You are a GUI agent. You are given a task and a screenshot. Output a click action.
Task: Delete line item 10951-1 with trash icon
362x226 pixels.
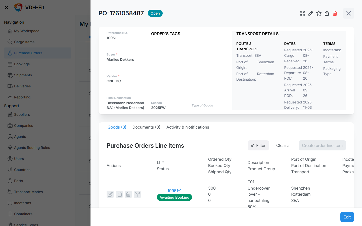coord(128,194)
